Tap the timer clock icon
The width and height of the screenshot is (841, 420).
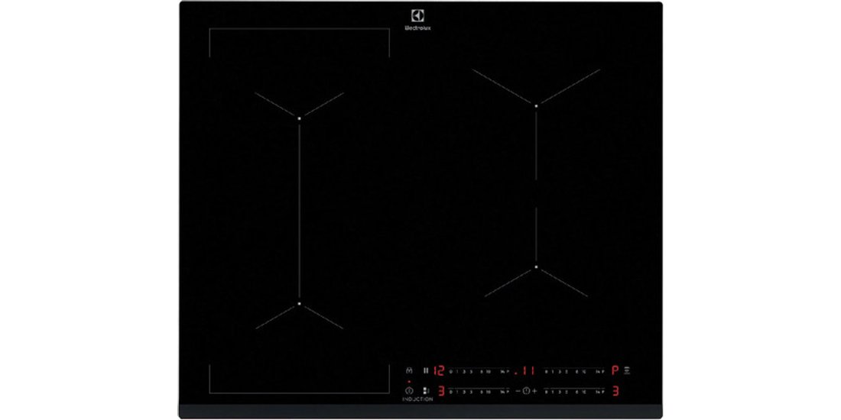526,391
